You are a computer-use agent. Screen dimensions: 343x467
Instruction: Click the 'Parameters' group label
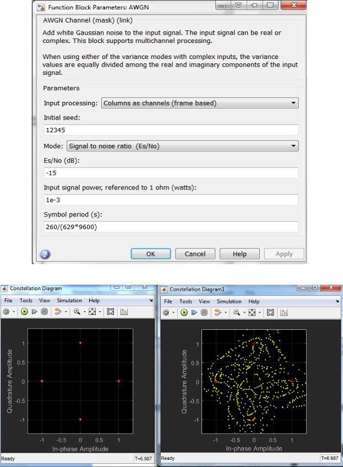tap(61, 88)
